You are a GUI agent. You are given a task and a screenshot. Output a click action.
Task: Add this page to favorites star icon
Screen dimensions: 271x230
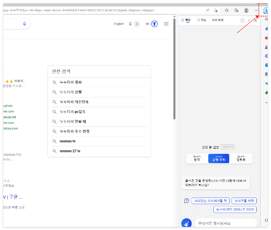[x=216, y=10]
